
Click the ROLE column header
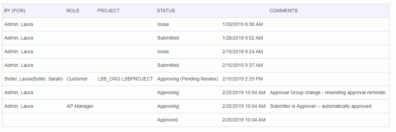coord(73,11)
